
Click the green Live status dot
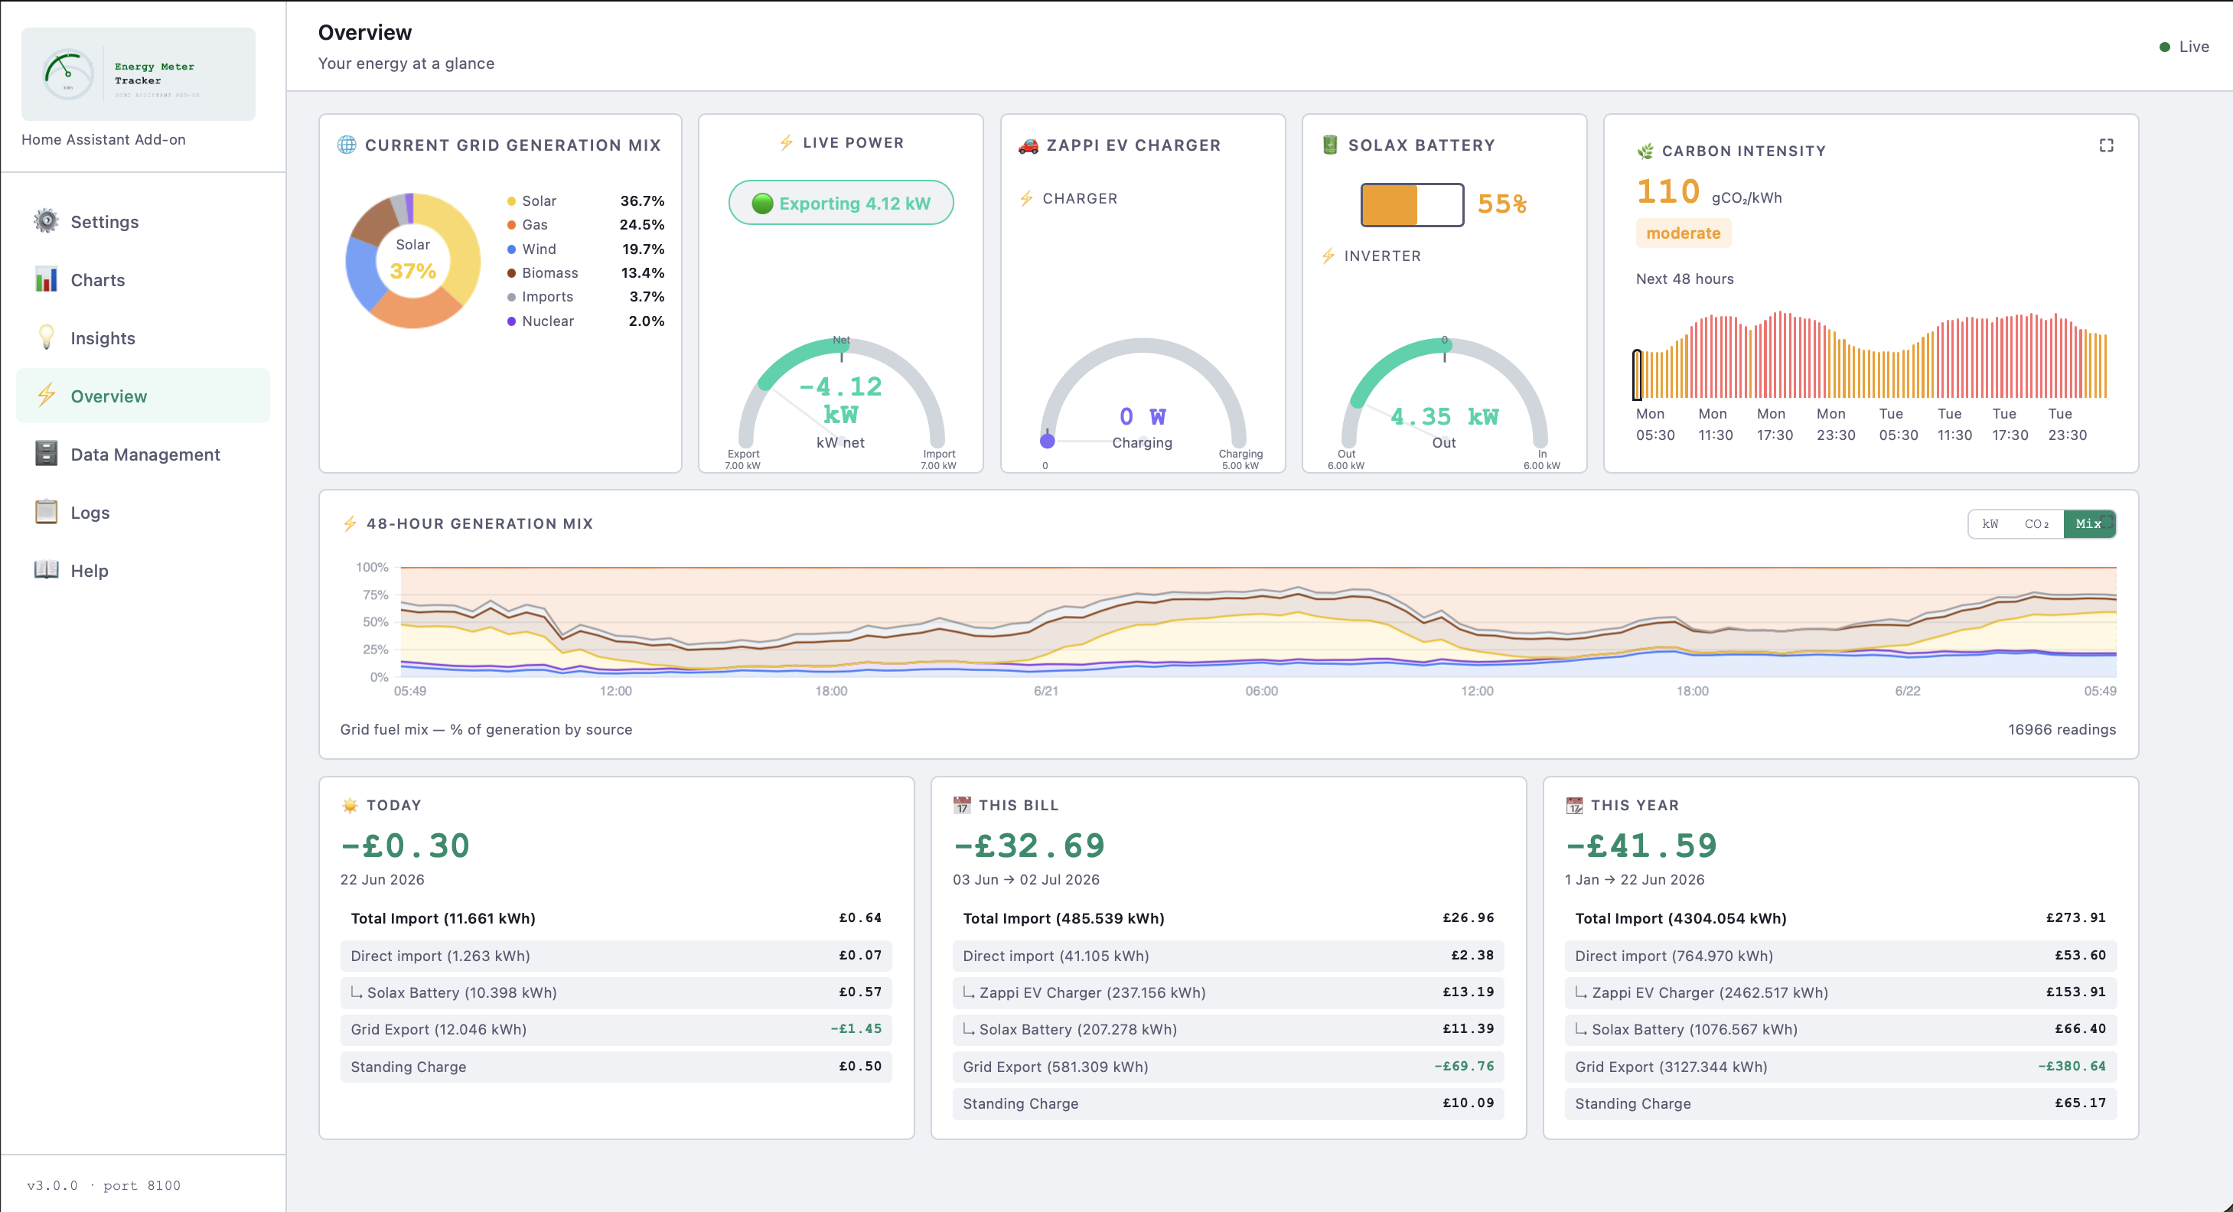coord(2165,47)
